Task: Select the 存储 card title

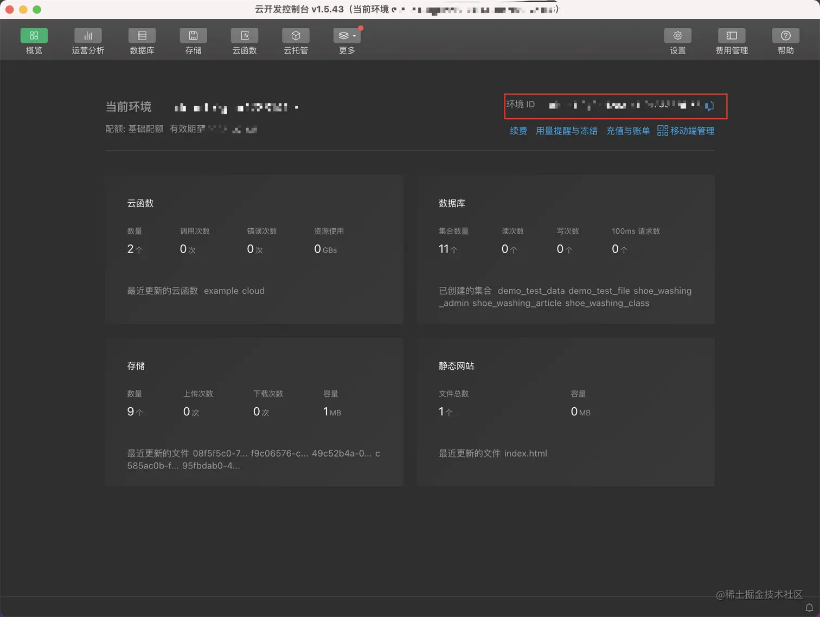Action: (x=136, y=366)
